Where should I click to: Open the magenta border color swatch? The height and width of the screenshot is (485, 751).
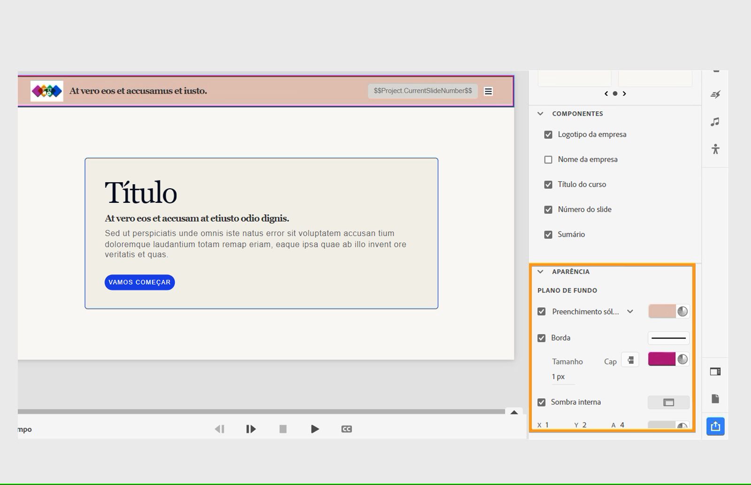pyautogui.click(x=662, y=359)
